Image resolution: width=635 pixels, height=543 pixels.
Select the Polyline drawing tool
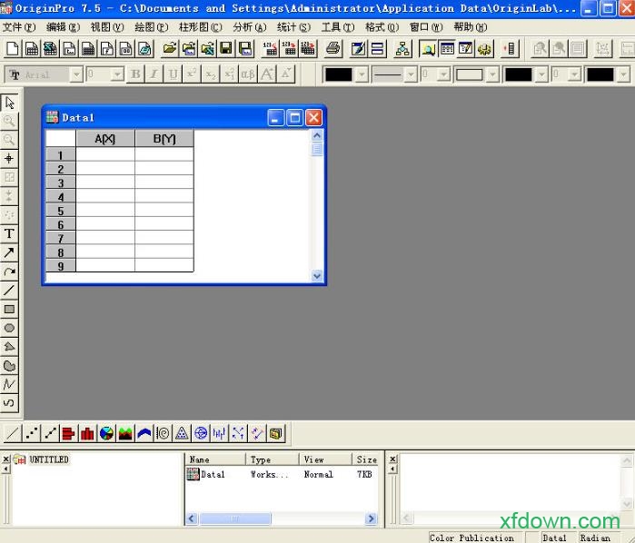point(9,384)
